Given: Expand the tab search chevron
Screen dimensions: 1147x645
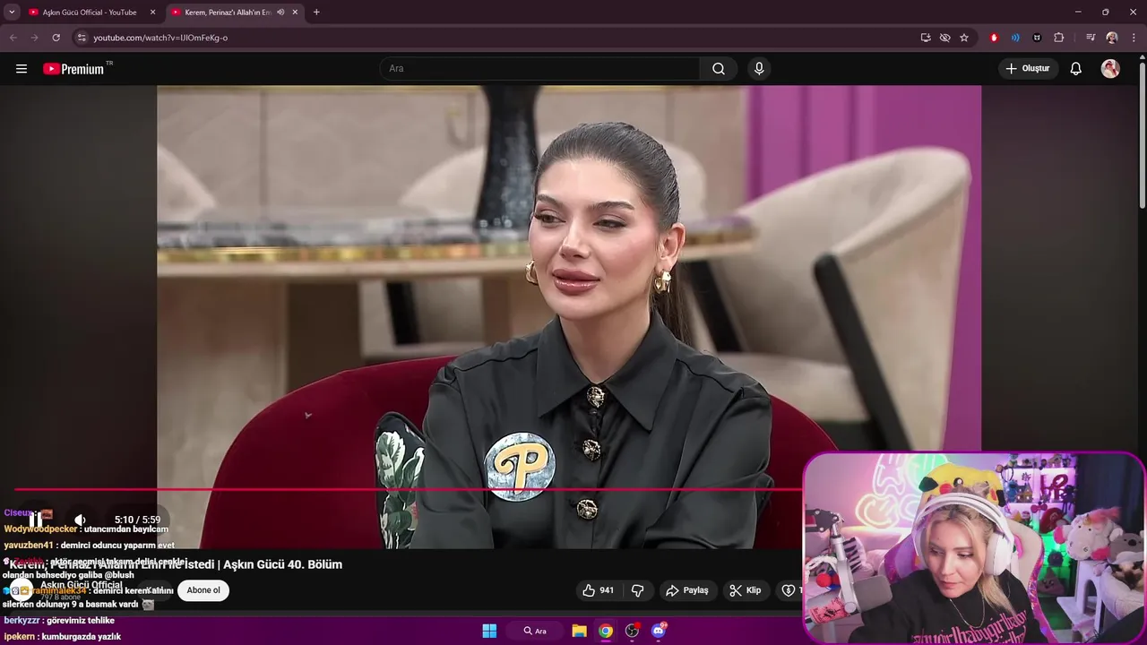Looking at the screenshot, I should 12,13.
